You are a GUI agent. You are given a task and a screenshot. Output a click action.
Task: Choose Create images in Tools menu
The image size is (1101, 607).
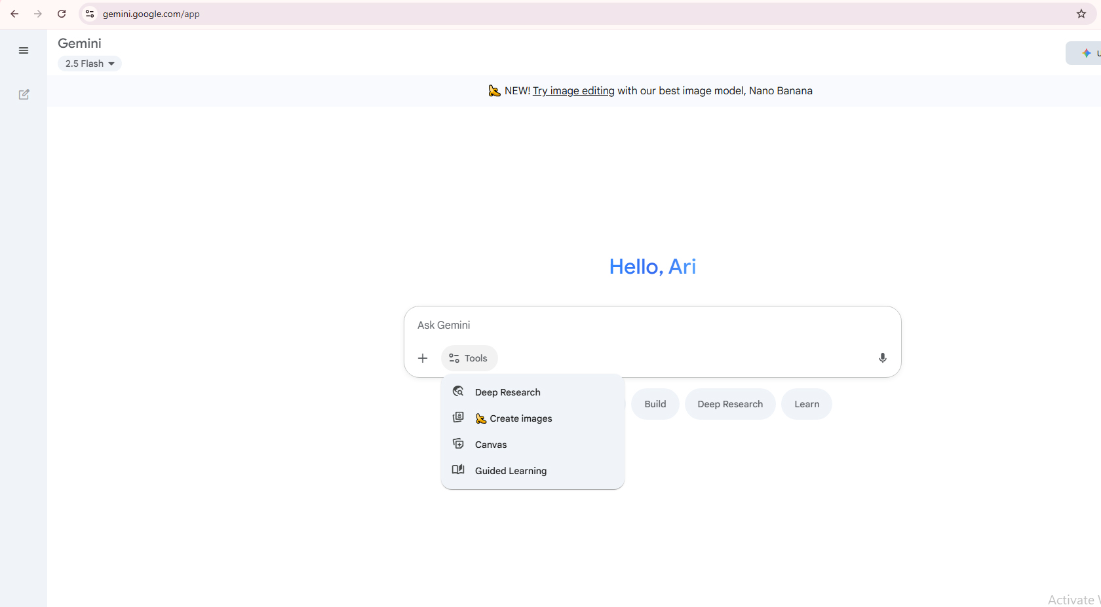[x=520, y=418]
